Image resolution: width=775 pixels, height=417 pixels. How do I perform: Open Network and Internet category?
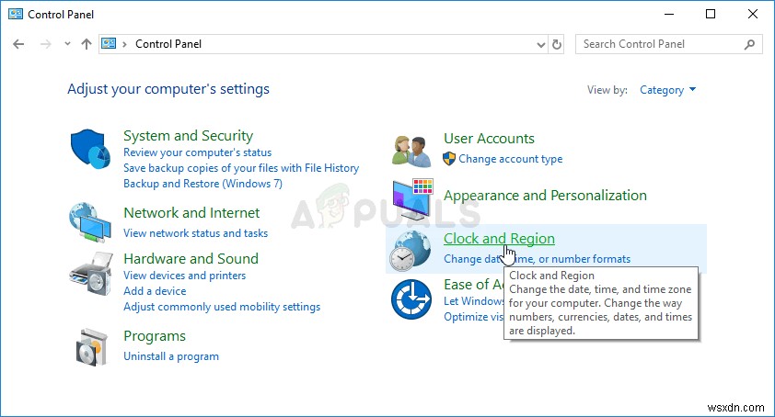click(191, 213)
